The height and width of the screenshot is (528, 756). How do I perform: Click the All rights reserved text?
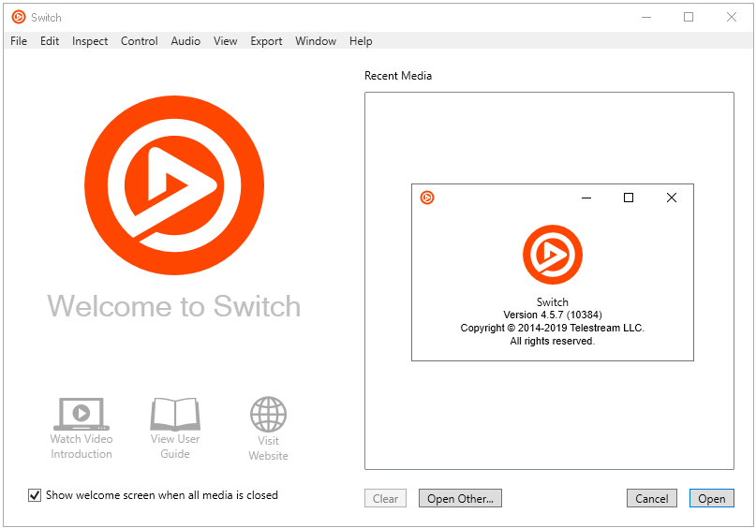point(553,341)
